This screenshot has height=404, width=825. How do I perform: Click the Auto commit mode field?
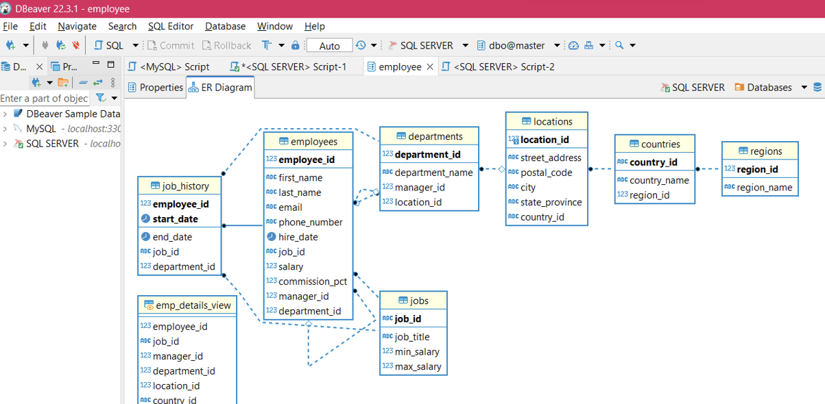point(329,46)
